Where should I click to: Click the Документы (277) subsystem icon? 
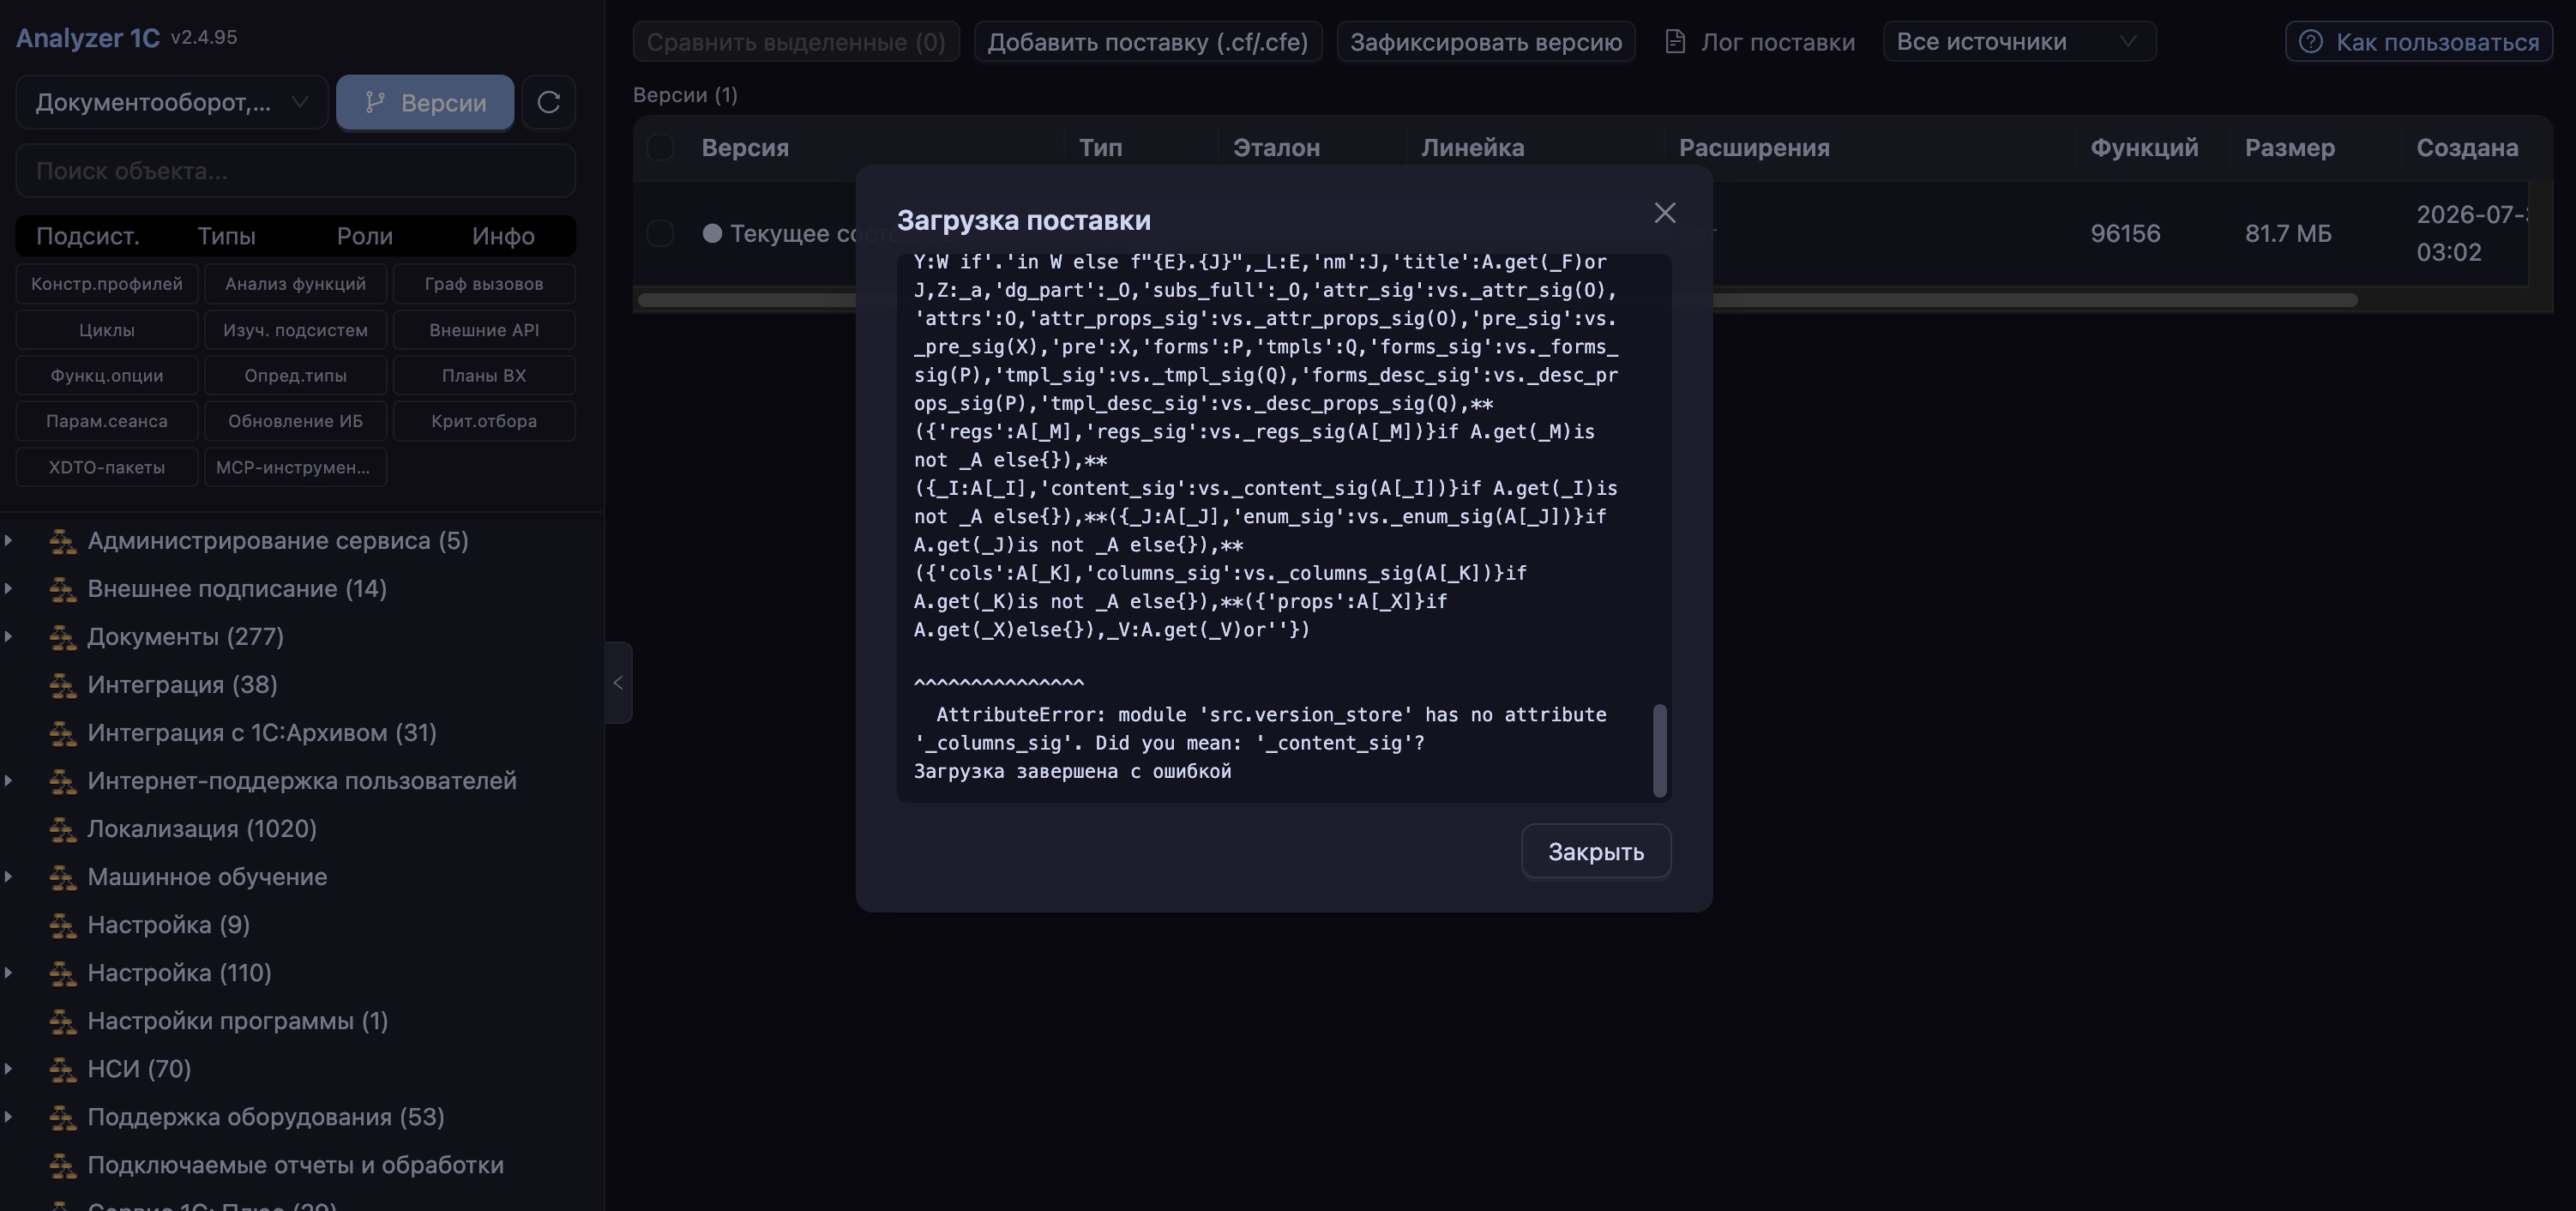(x=63, y=637)
